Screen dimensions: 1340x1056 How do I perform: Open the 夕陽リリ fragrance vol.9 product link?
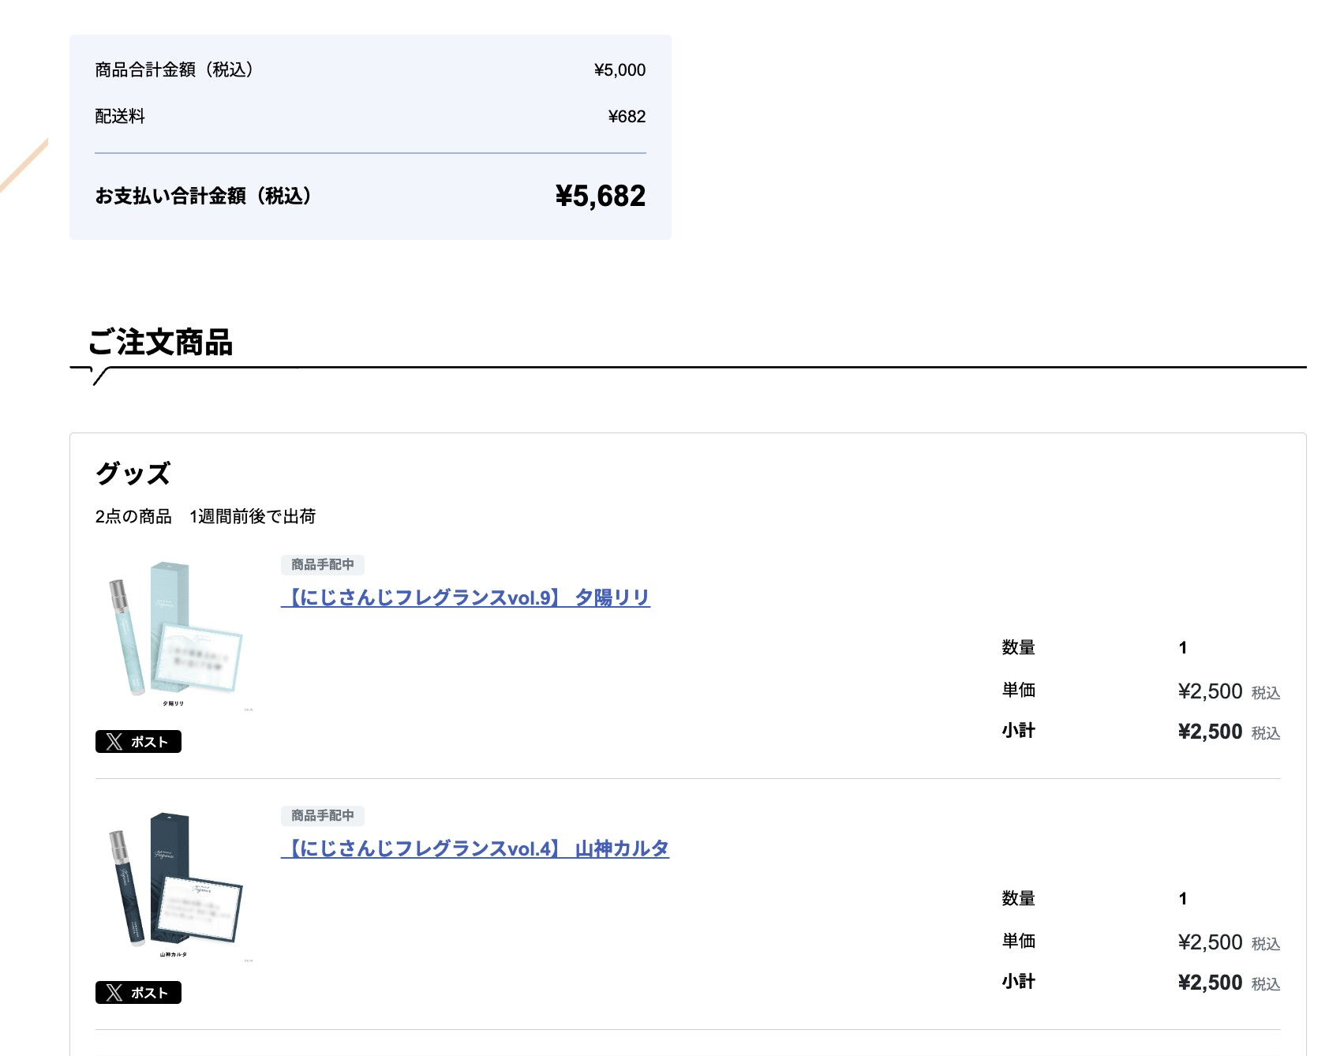pyautogui.click(x=466, y=597)
